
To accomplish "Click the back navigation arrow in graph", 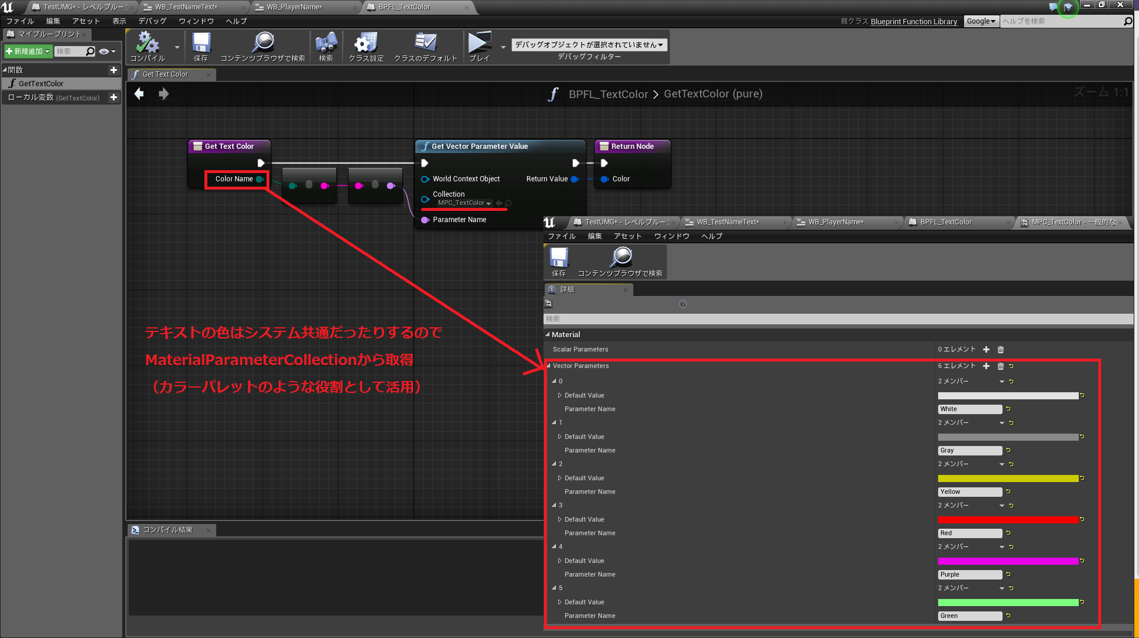I will point(139,94).
